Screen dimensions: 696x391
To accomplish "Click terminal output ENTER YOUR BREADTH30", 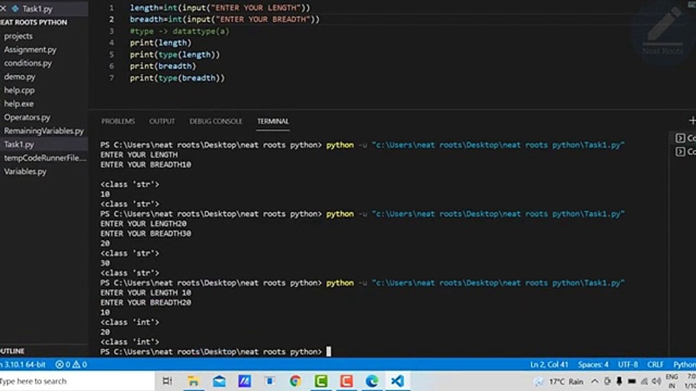I will click(x=145, y=234).
